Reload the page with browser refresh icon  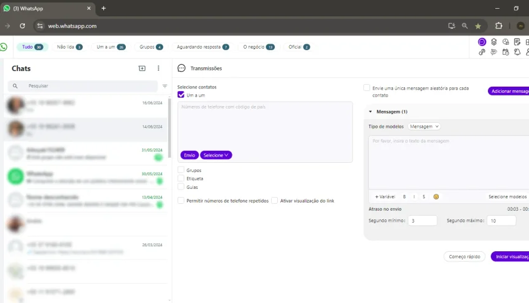click(22, 26)
